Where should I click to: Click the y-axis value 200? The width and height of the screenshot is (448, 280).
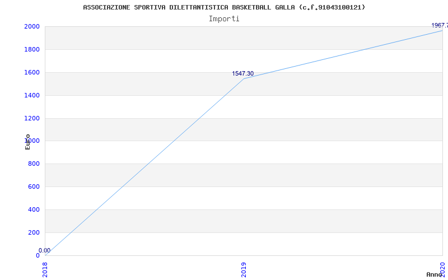point(34,232)
